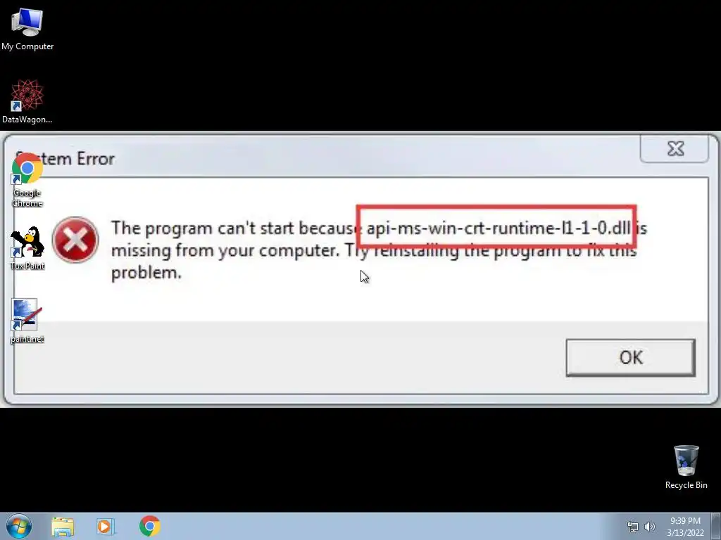
Task: Close the System Error dialog with X
Action: [674, 149]
